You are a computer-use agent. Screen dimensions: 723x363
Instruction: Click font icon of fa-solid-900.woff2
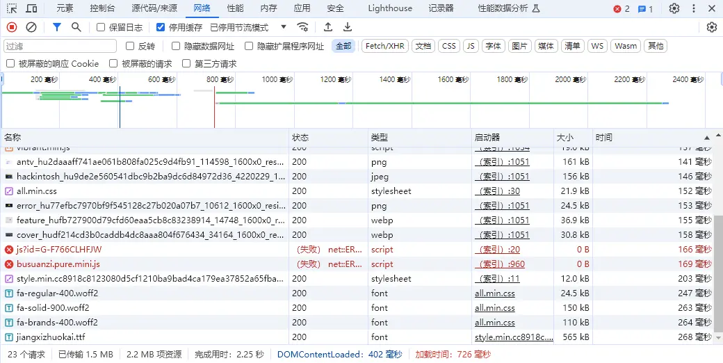9,308
